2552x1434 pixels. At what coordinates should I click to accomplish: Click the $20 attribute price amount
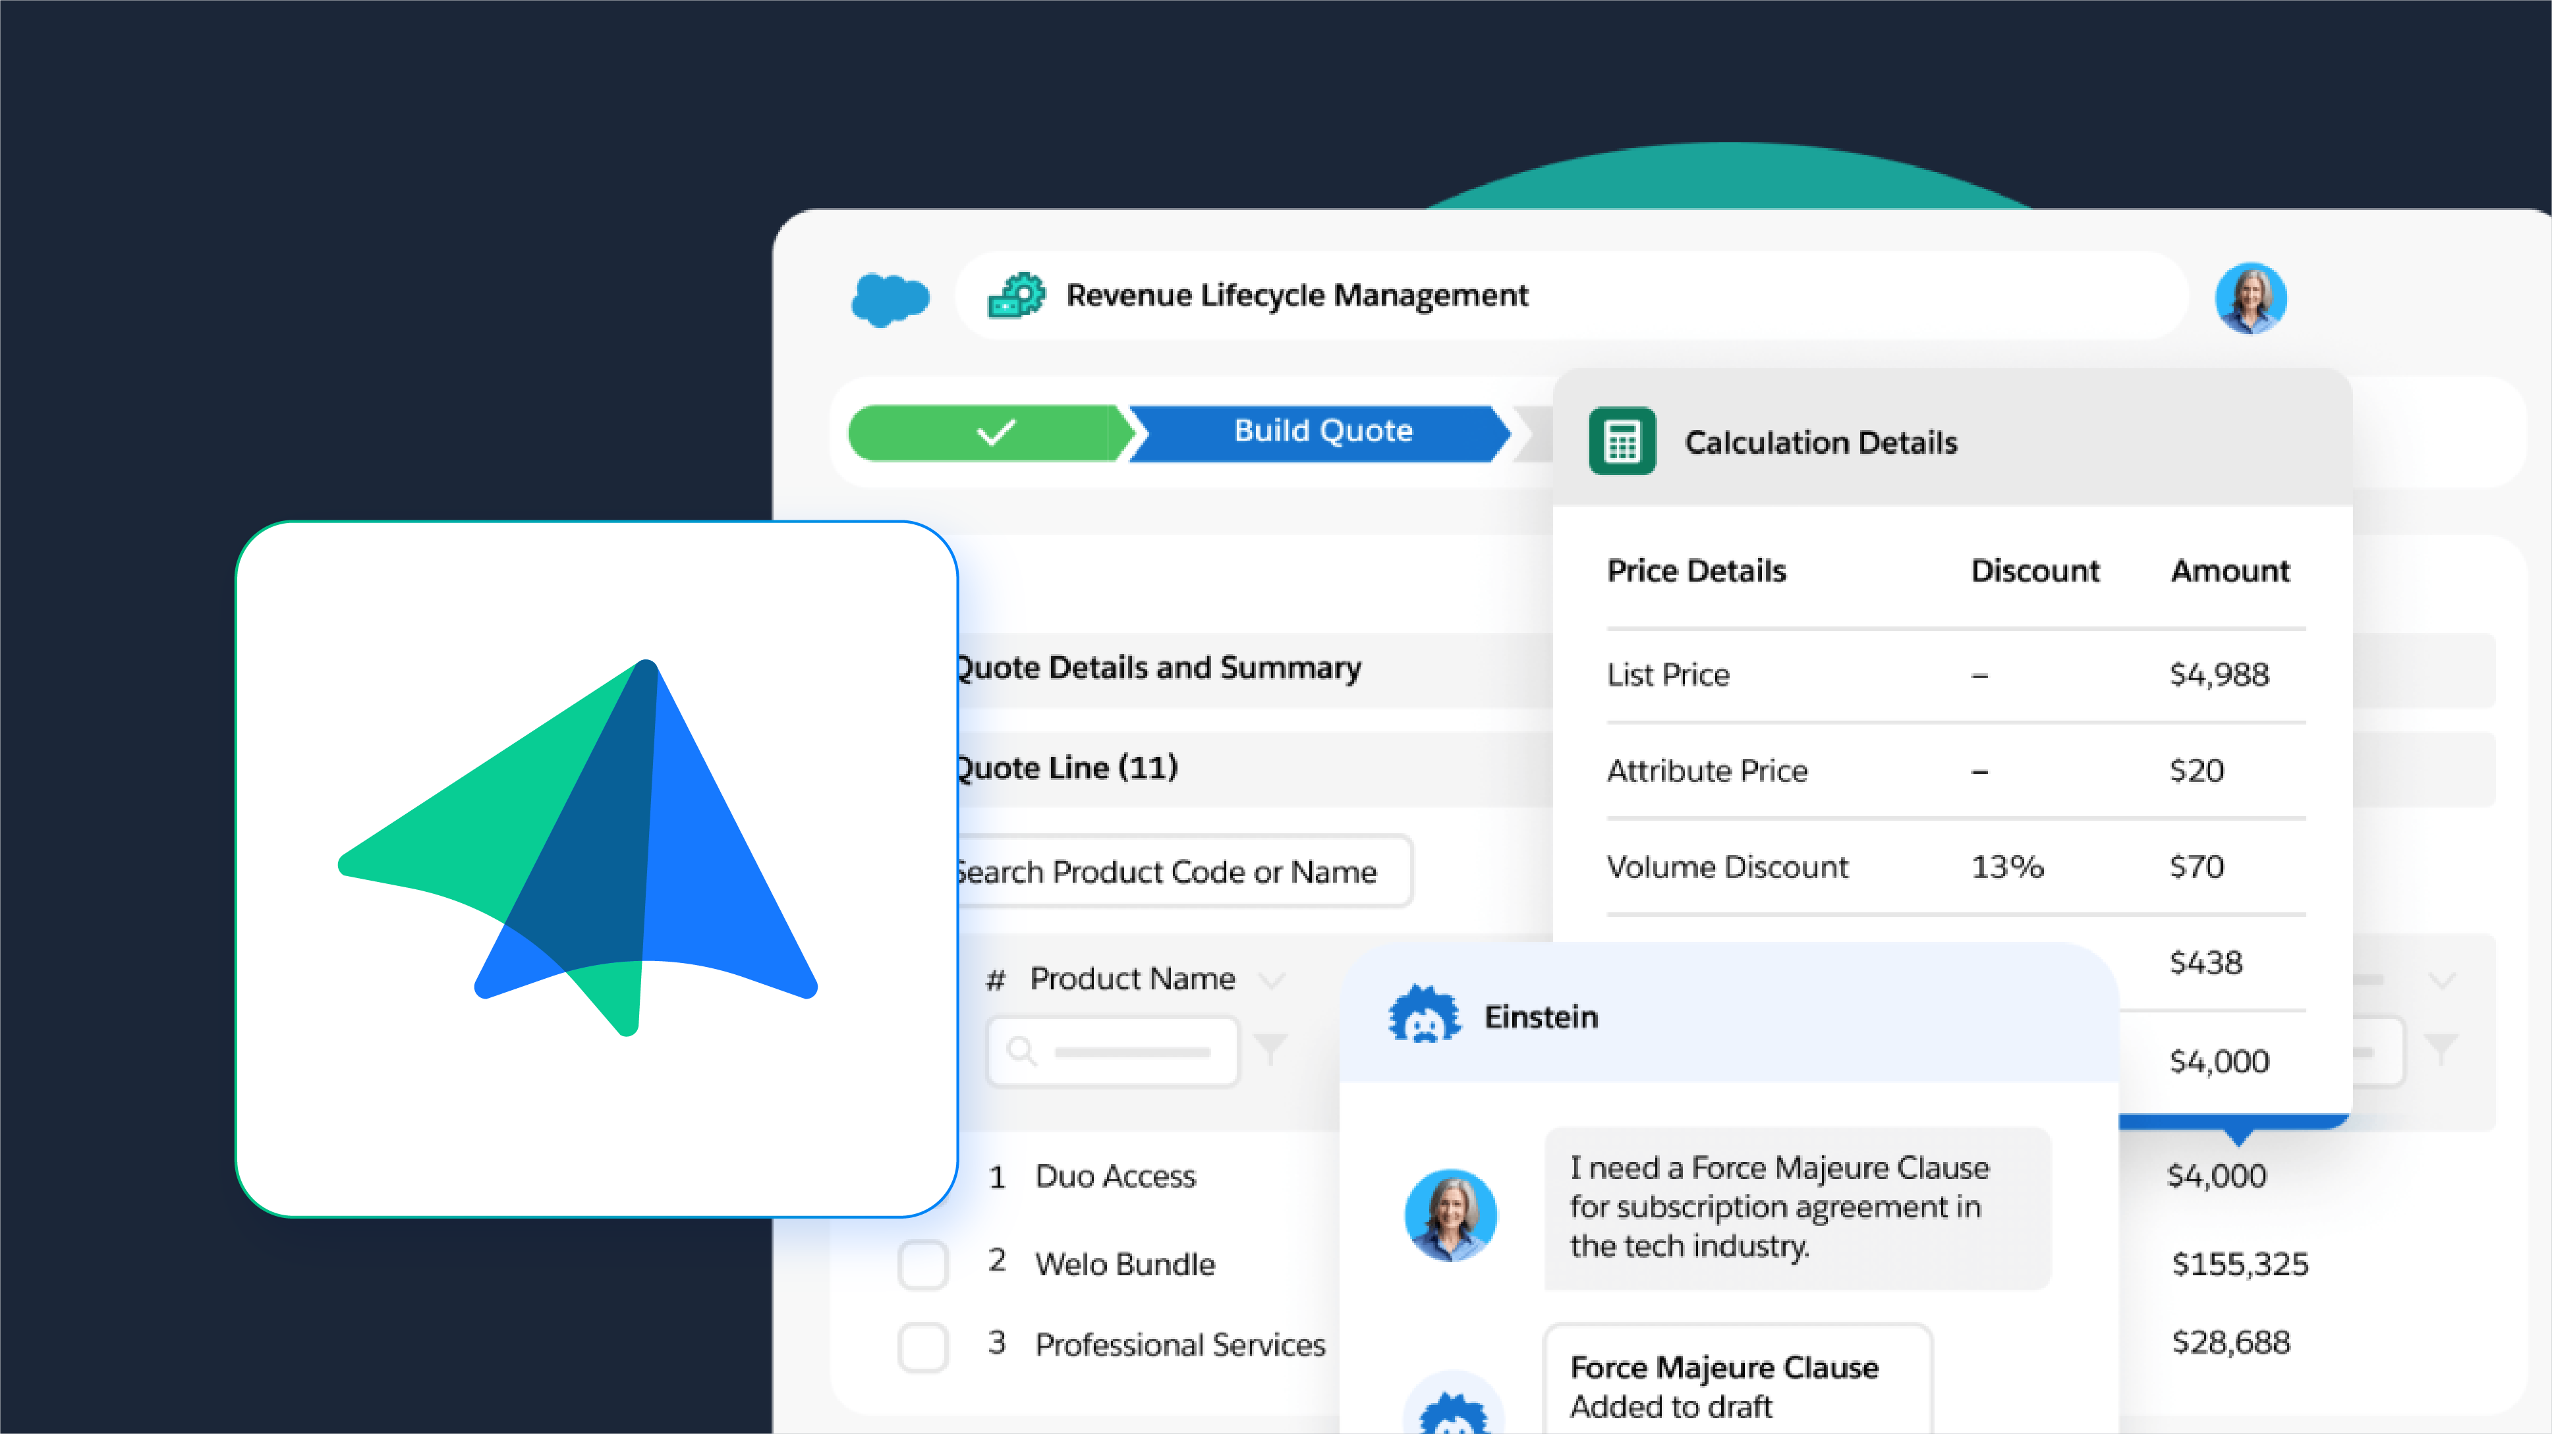(2196, 771)
